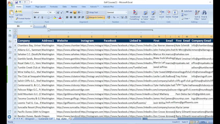Open the font size 14 dropdown
Image resolution: width=220 pixels, height=124 pixels.
point(55,12)
